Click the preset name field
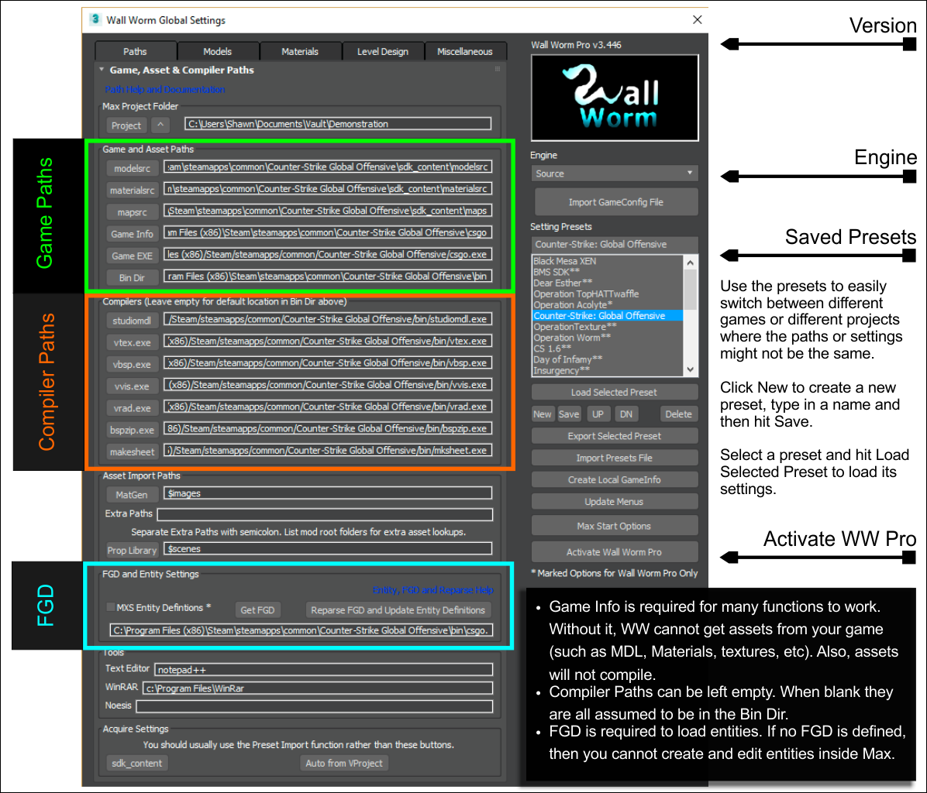 click(x=615, y=244)
